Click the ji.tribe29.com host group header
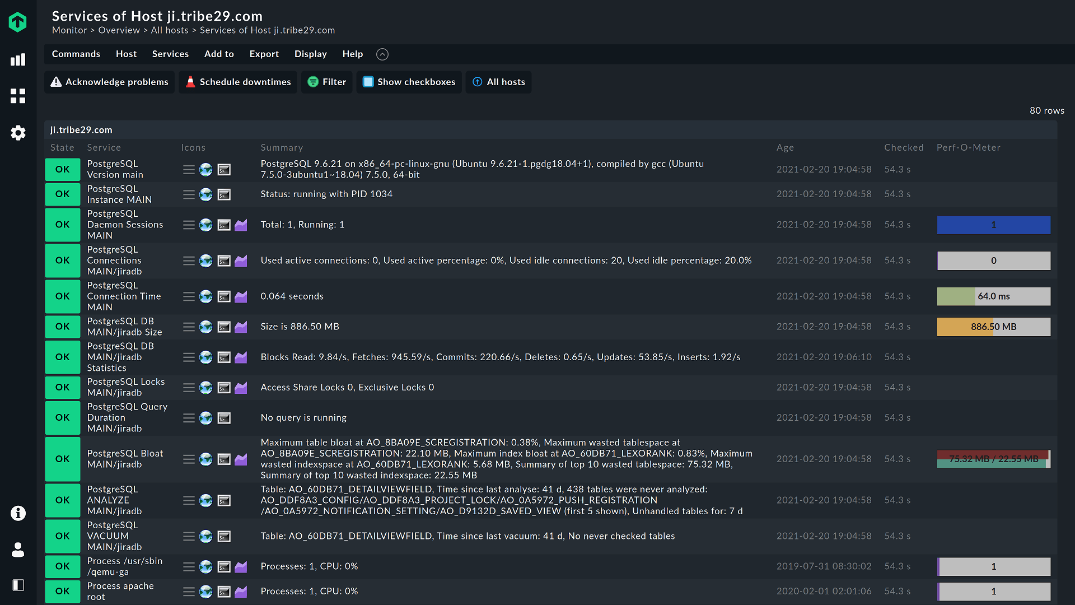The image size is (1075, 605). click(x=81, y=130)
